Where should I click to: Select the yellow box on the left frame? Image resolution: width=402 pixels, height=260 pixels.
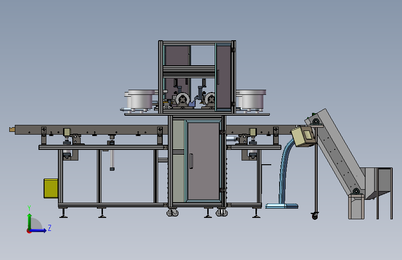(51, 189)
